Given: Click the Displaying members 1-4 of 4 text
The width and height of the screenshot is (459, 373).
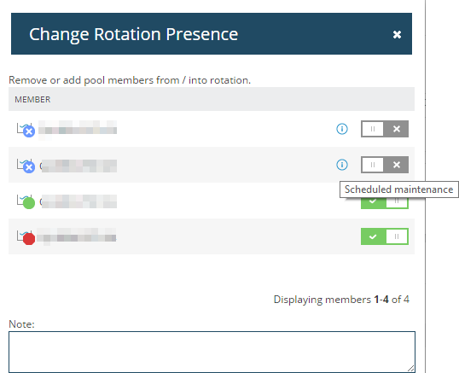Looking at the screenshot, I should click(x=341, y=300).
